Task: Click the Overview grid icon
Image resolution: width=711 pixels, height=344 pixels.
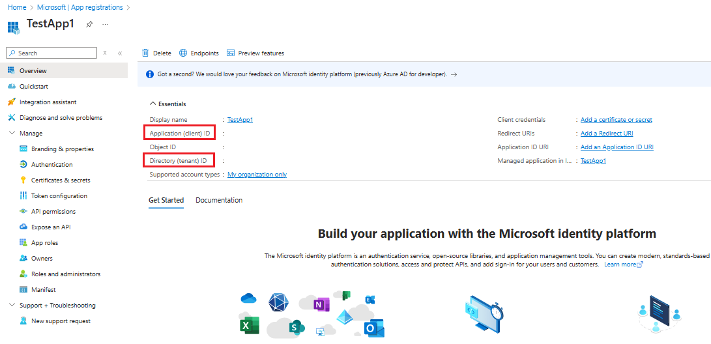Action: (12, 70)
